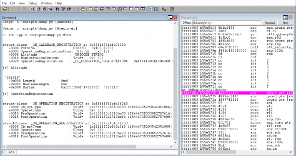This screenshot has width=296, height=156.
Task: Click the Next button in Disassembly
Action: coord(286,23)
